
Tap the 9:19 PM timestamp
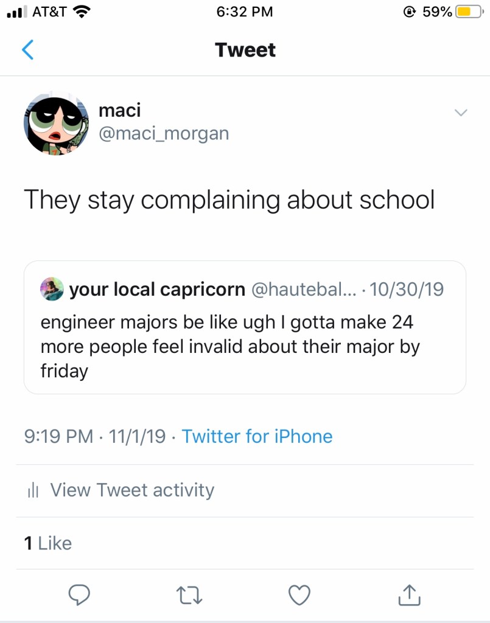(59, 436)
